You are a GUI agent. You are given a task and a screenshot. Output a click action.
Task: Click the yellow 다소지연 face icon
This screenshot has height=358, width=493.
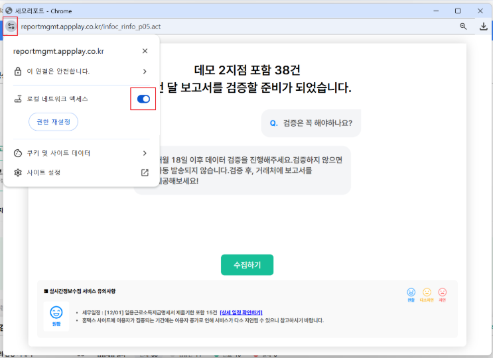(x=427, y=292)
